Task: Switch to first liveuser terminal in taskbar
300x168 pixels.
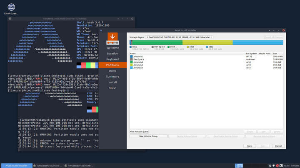Action: click(x=47, y=166)
